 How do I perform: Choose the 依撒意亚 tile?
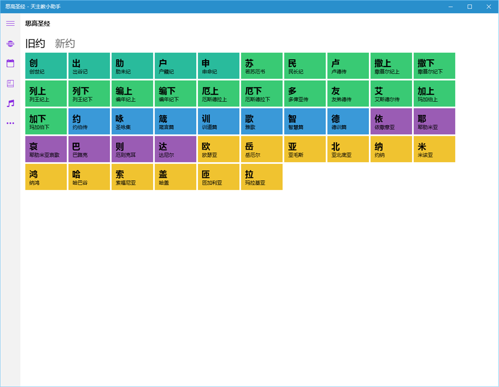[391, 121]
